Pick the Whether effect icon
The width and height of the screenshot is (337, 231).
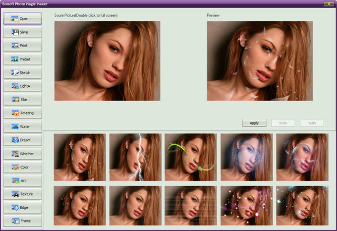pos(15,154)
